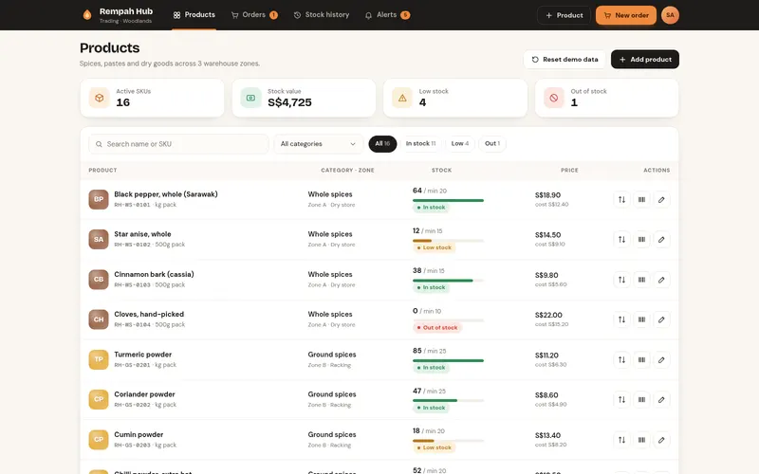Adjust stock for Cumin powder row
The width and height of the screenshot is (759, 474).
(621, 440)
